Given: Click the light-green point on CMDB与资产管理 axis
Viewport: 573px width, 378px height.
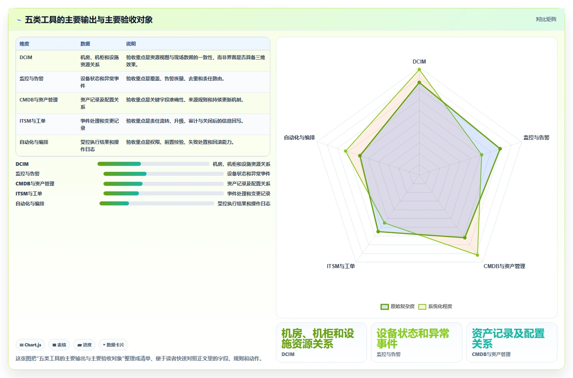Looking at the screenshot, I should [478, 255].
